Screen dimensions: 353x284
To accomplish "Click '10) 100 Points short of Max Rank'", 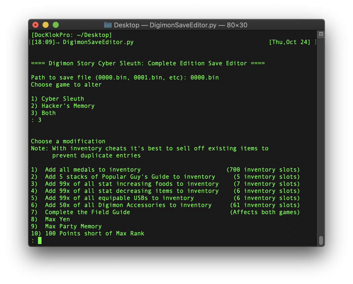I will click(x=88, y=233).
